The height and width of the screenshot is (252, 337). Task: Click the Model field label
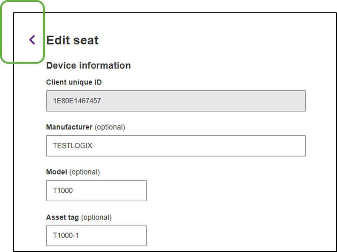tap(57, 172)
